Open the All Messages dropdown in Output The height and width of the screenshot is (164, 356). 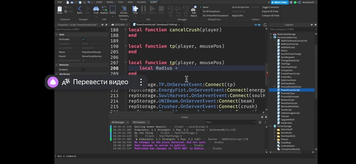pyautogui.click(x=119, y=122)
